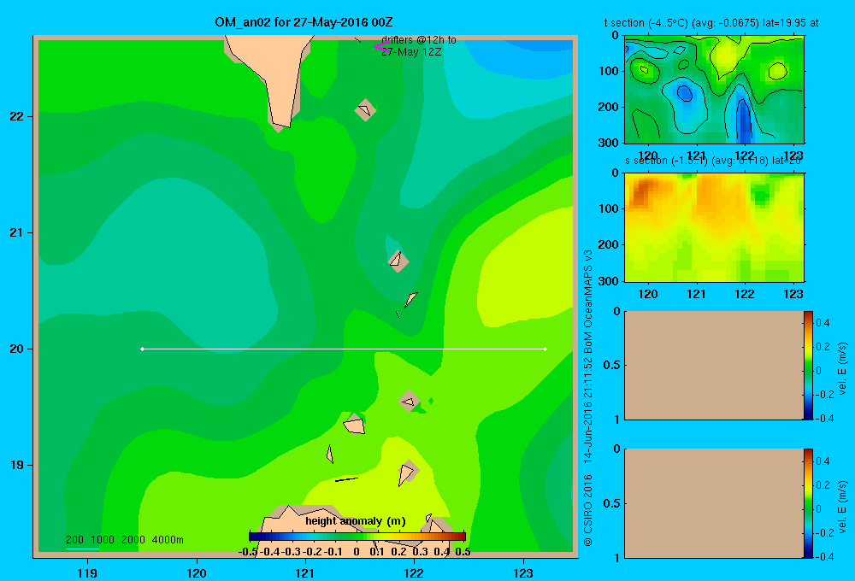Viewport: 855px width, 581px height.
Task: Click the Taiwan southern tip landmass
Action: pyautogui.click(x=272, y=76)
